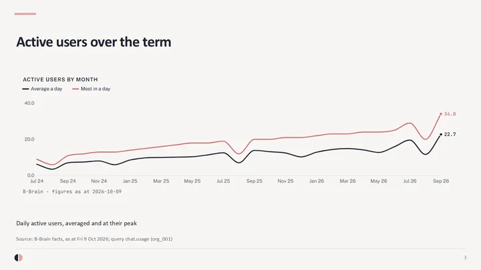Click the 40.0 y-axis label

(29, 103)
